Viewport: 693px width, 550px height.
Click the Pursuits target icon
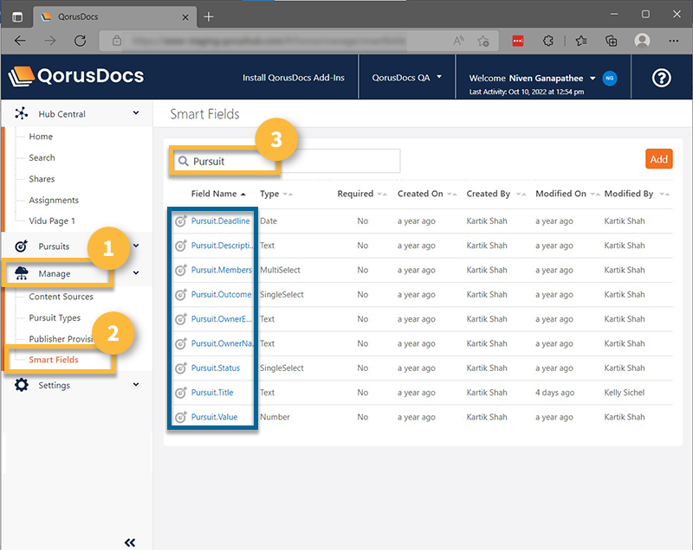click(21, 246)
